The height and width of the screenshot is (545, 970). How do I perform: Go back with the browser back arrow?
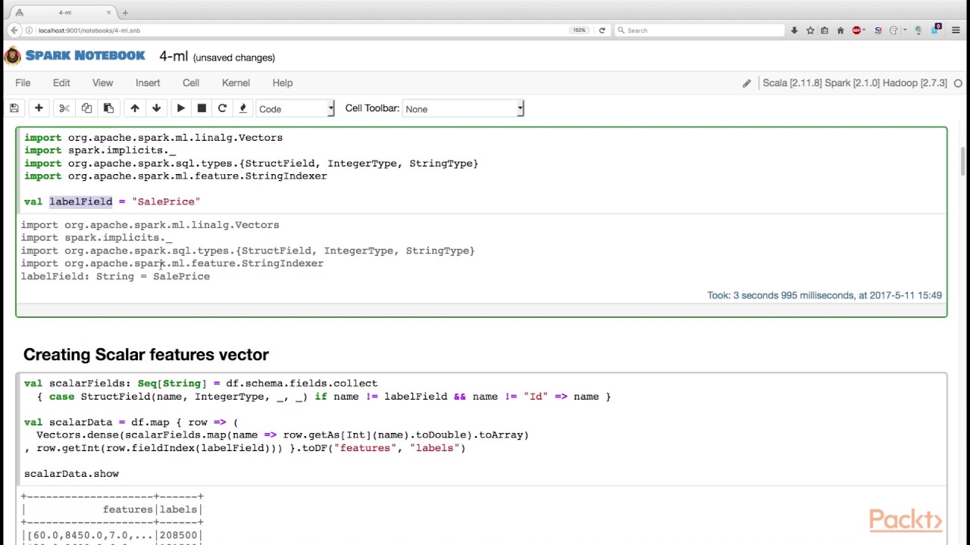point(14,30)
